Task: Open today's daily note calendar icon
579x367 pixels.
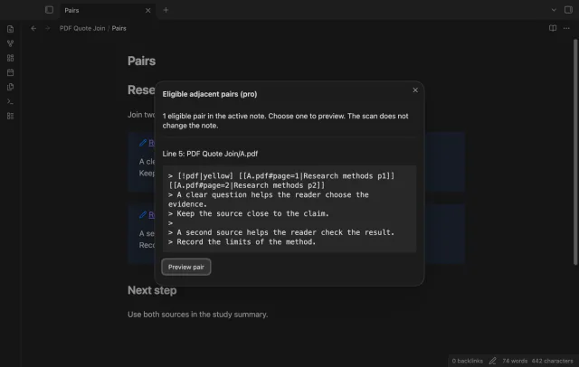Action: (10, 72)
